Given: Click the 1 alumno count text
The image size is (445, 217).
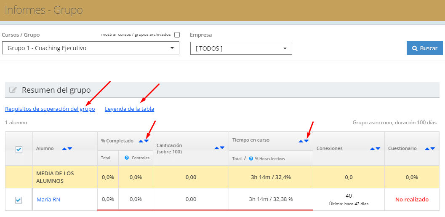Looking at the screenshot, I should click(16, 123).
